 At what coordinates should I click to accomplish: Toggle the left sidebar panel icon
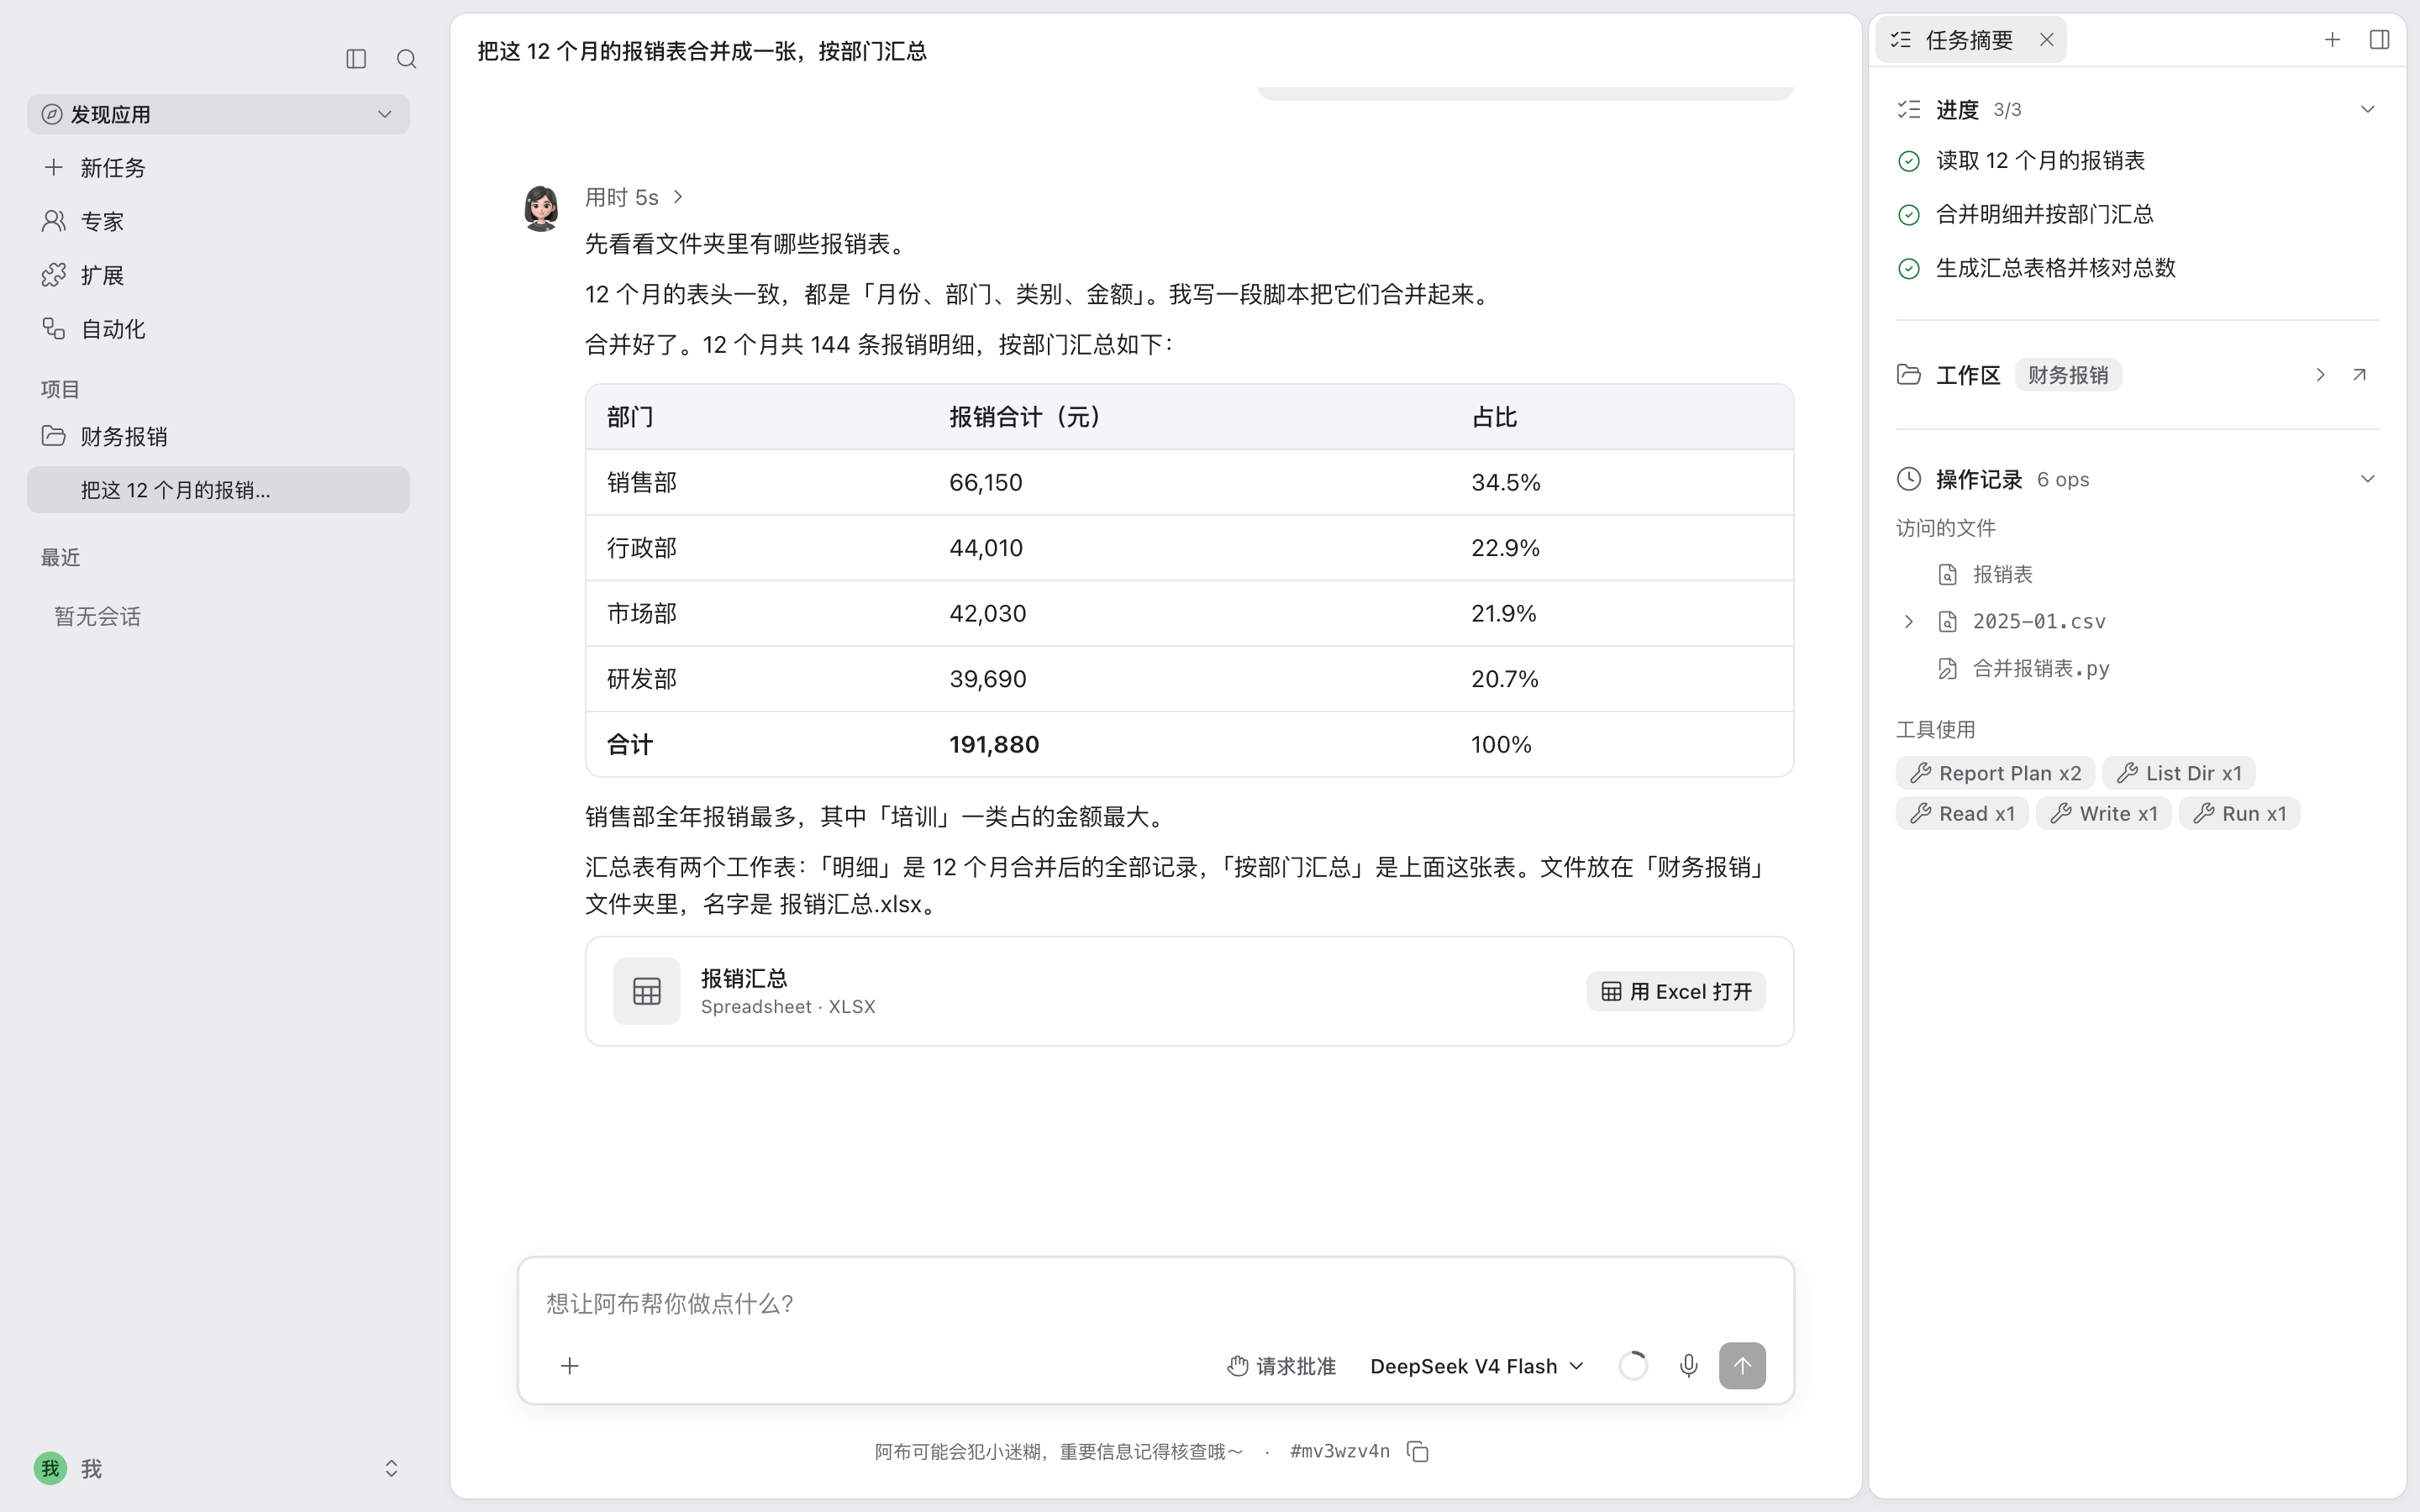tap(356, 59)
